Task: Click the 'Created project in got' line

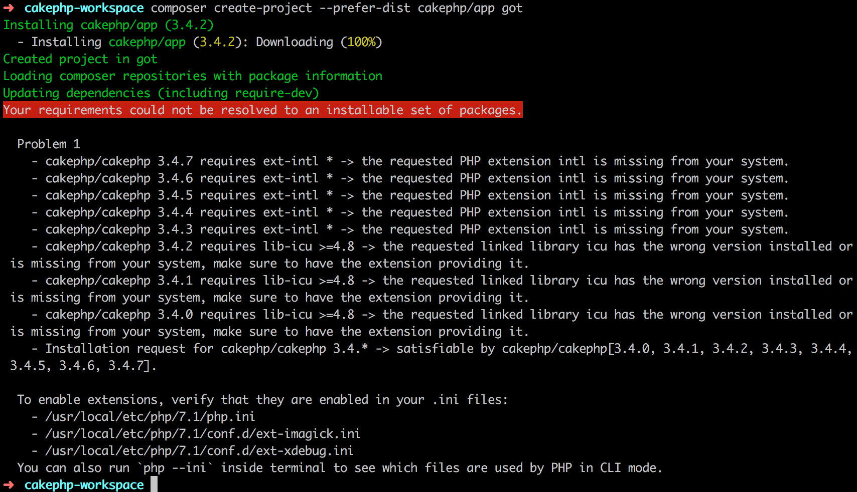Action: [x=80, y=59]
